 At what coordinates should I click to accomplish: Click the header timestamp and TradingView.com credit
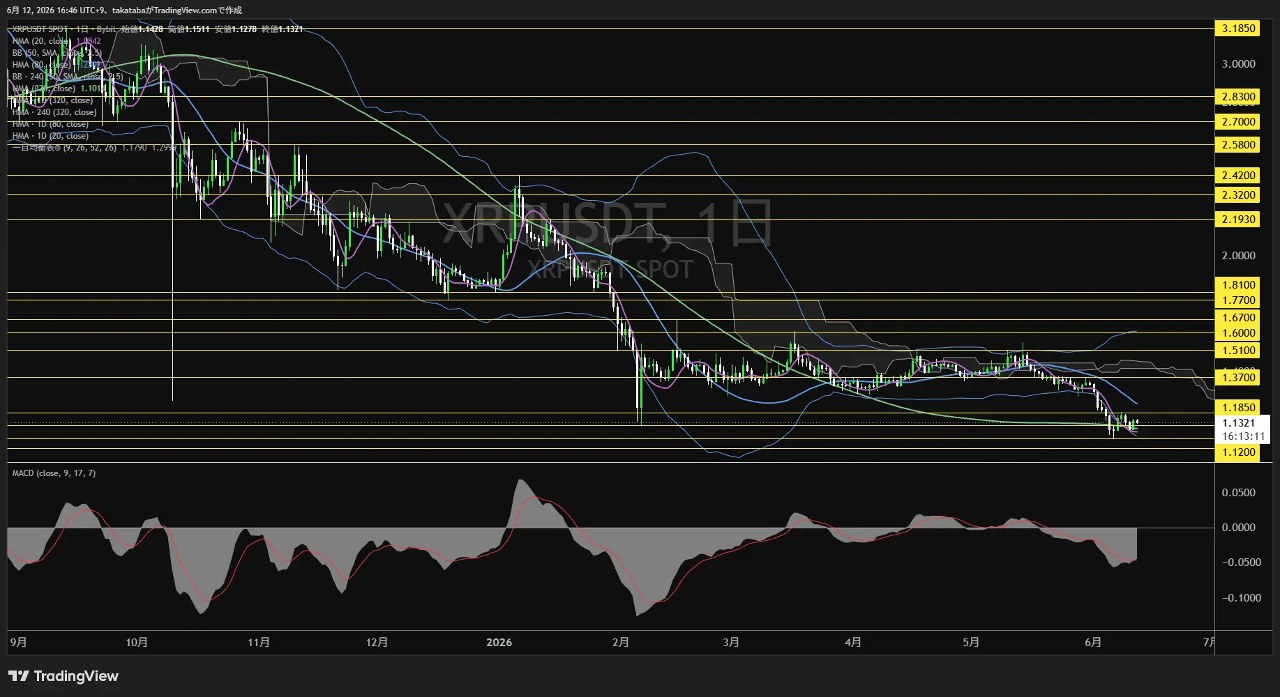point(125,10)
